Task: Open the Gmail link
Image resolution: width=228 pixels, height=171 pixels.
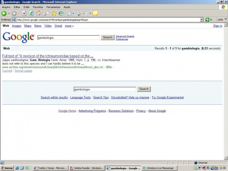Action: tap(58, 26)
